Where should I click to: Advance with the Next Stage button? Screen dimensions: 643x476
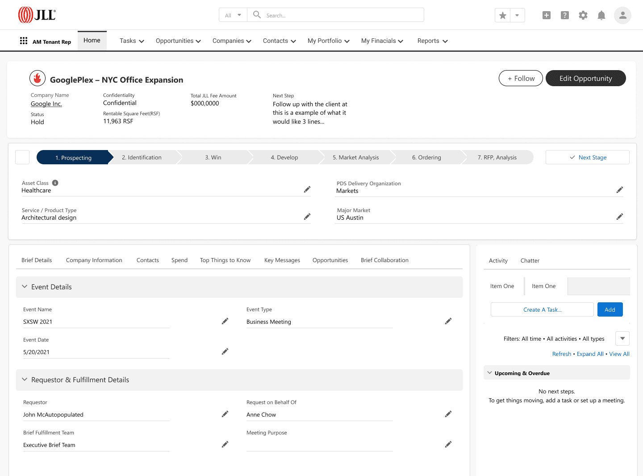point(588,157)
